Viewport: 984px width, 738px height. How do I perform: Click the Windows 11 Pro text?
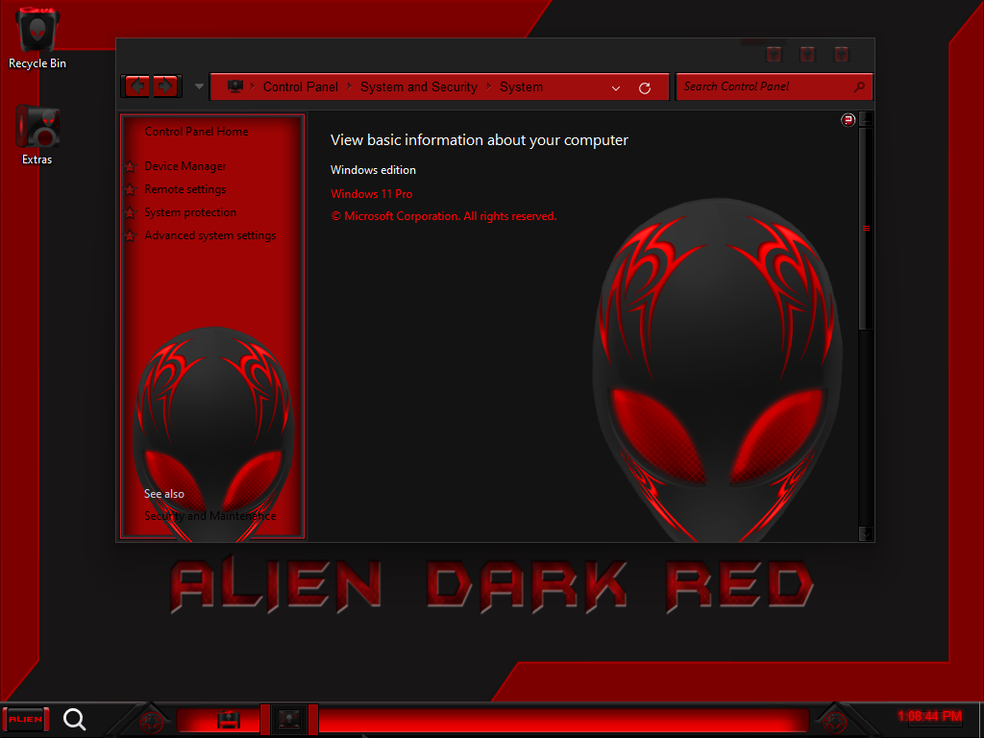pyautogui.click(x=372, y=194)
